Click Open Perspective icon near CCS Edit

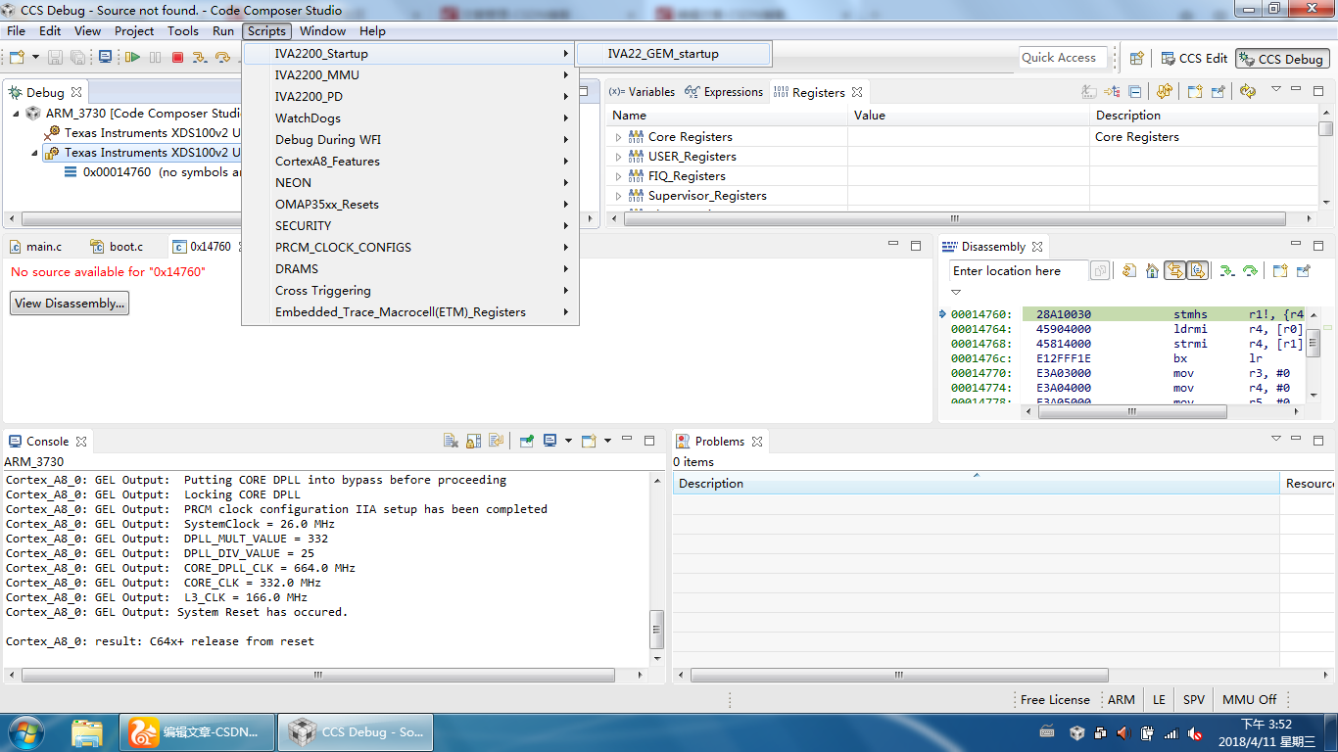click(1136, 58)
